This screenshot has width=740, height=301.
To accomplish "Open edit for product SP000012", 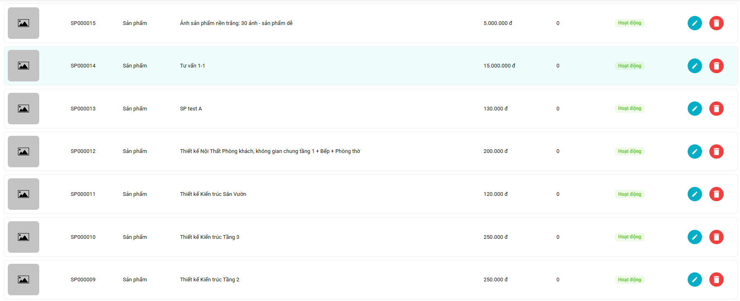I will 695,151.
